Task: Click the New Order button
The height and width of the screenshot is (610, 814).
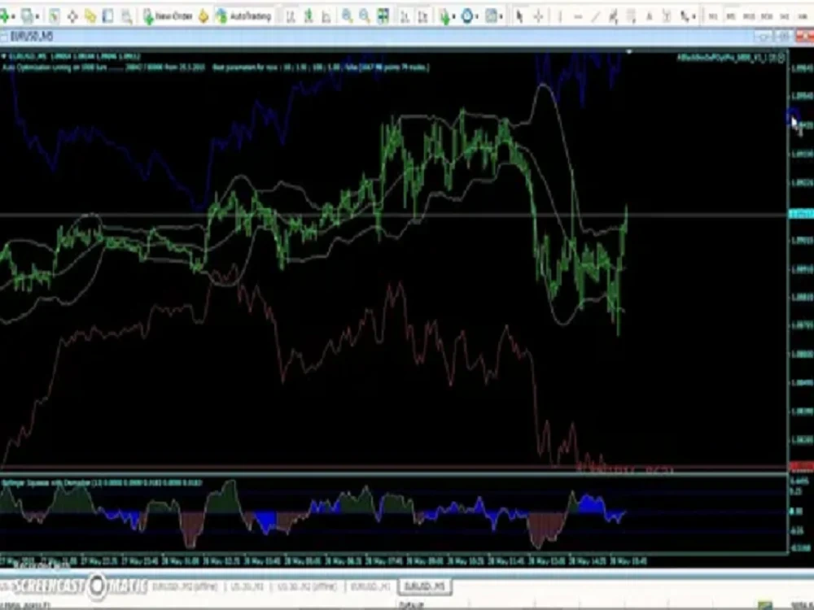Action: (168, 16)
